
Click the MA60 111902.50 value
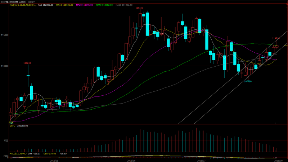tap(124, 5)
